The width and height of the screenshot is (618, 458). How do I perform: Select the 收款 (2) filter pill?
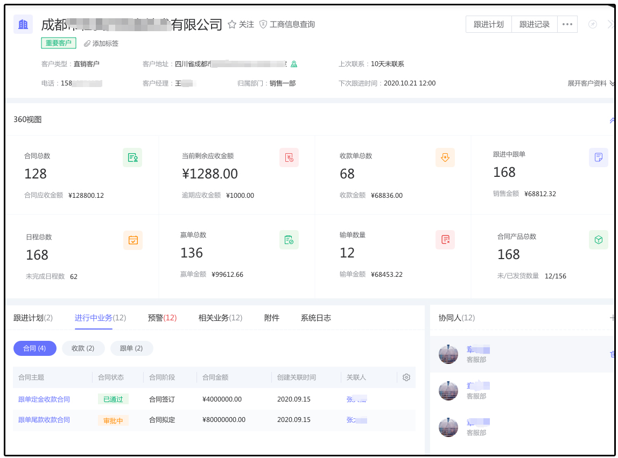(x=82, y=348)
